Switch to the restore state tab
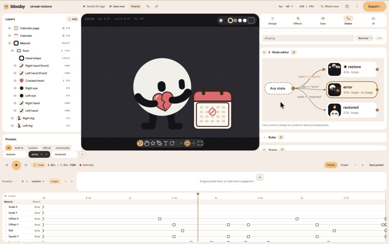389x244 pixels. pos(15,154)
